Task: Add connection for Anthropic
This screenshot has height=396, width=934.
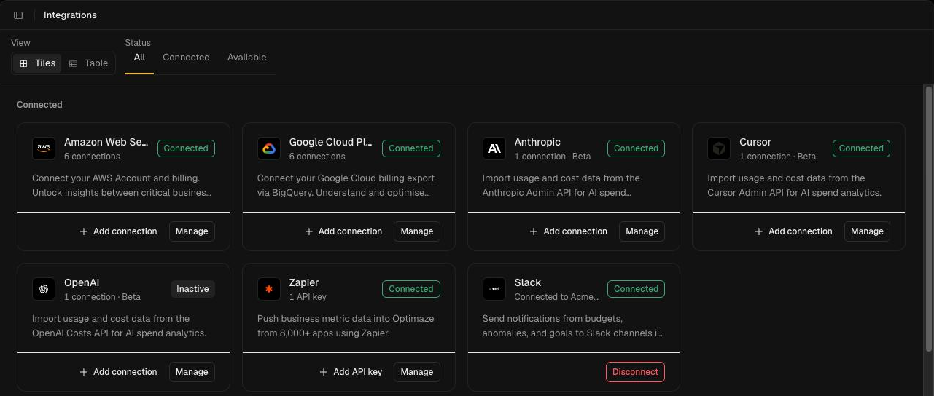Action: [568, 231]
